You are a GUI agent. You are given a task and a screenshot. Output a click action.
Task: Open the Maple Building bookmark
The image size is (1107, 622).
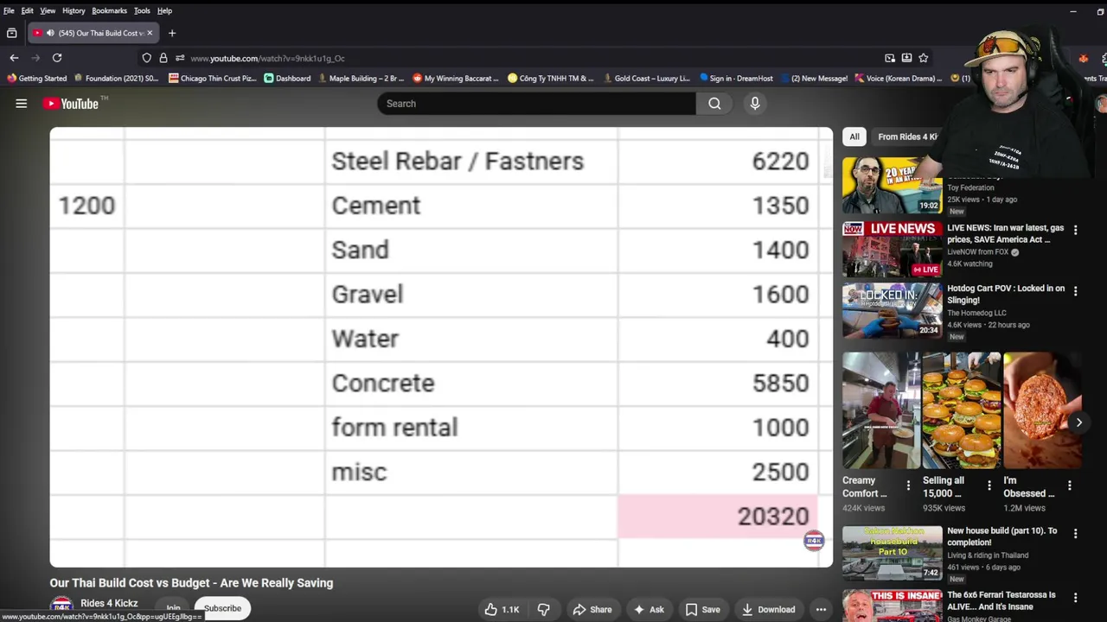coord(361,79)
